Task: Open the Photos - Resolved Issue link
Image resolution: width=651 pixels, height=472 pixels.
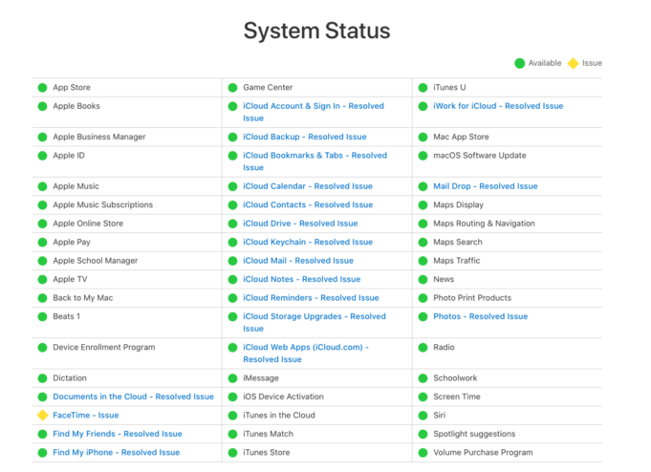Action: point(480,316)
